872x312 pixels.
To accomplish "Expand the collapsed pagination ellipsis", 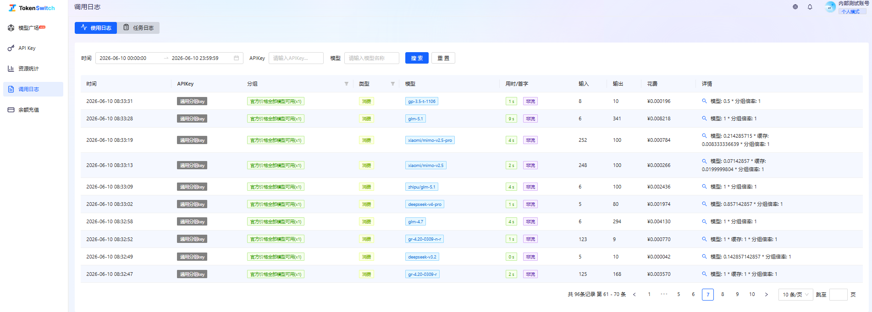I will point(664,294).
